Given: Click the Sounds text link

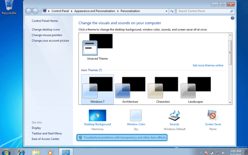Looking at the screenshot, I should [174, 124].
